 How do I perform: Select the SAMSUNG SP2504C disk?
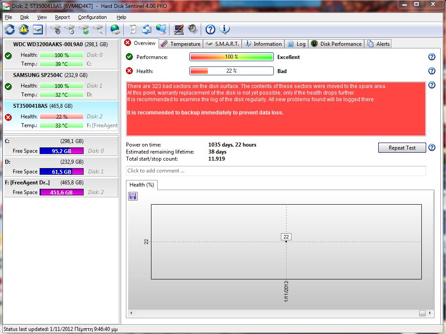[61, 84]
